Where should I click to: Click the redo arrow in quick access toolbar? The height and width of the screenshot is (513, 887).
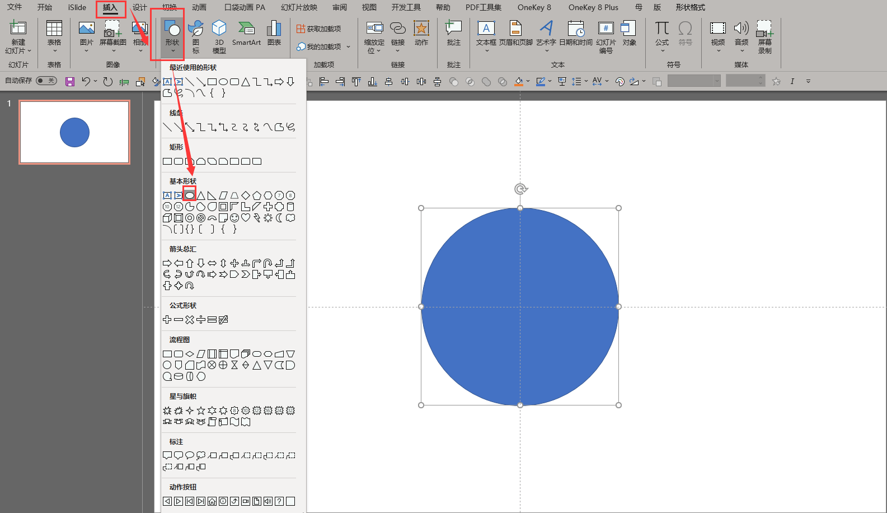coord(108,82)
